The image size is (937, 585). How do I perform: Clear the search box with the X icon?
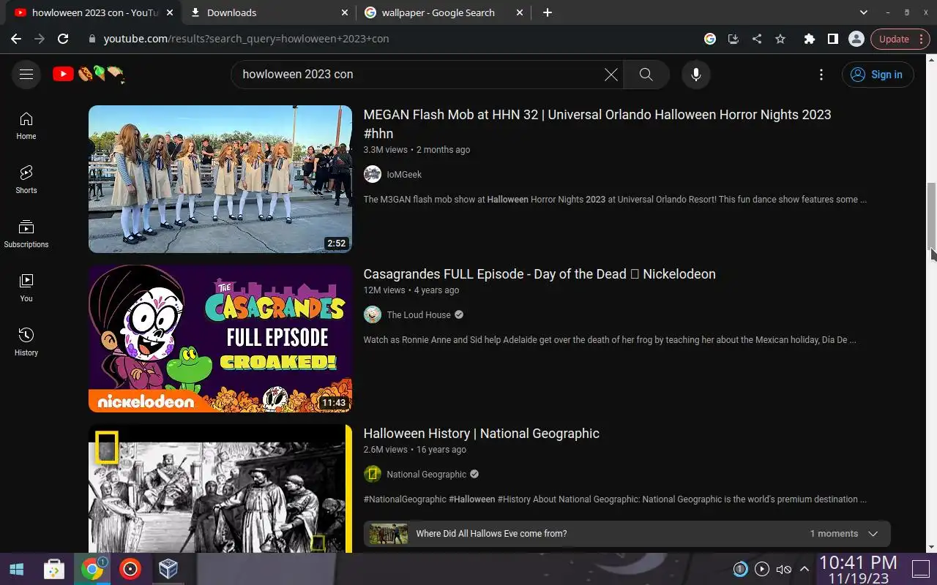pyautogui.click(x=611, y=75)
